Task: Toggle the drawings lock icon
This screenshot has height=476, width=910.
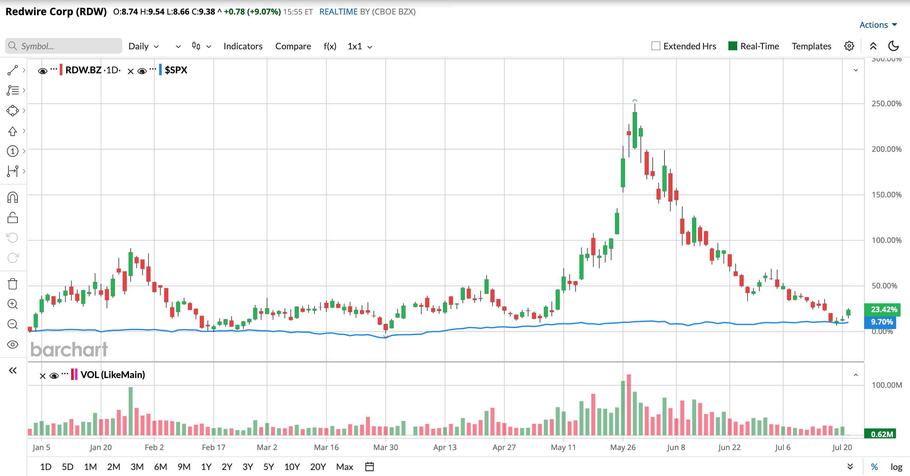Action: [12, 218]
